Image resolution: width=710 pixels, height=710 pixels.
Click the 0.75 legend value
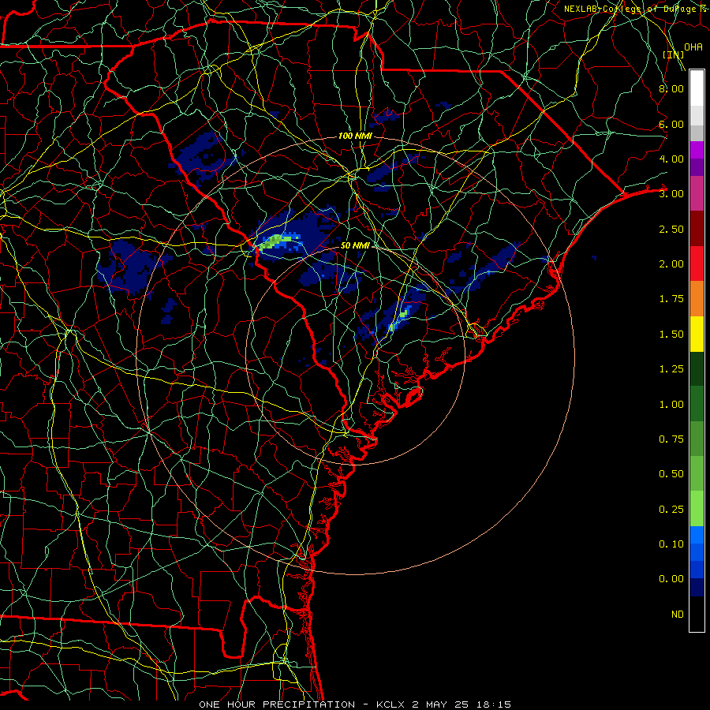point(671,439)
